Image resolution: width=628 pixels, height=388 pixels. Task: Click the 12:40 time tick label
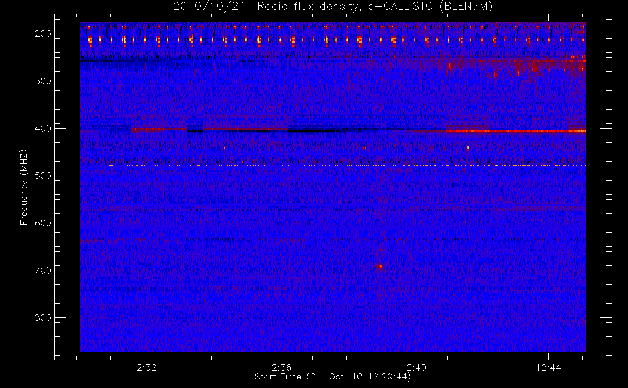point(414,367)
